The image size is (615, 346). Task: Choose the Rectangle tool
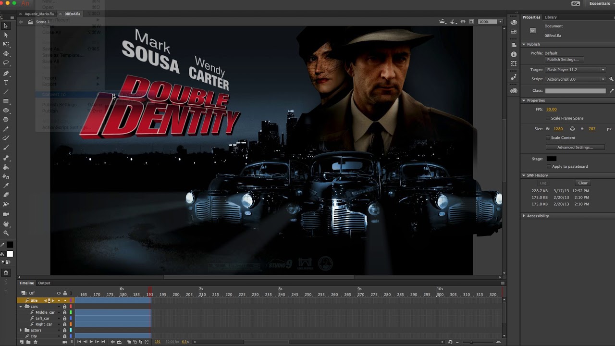tap(6, 101)
